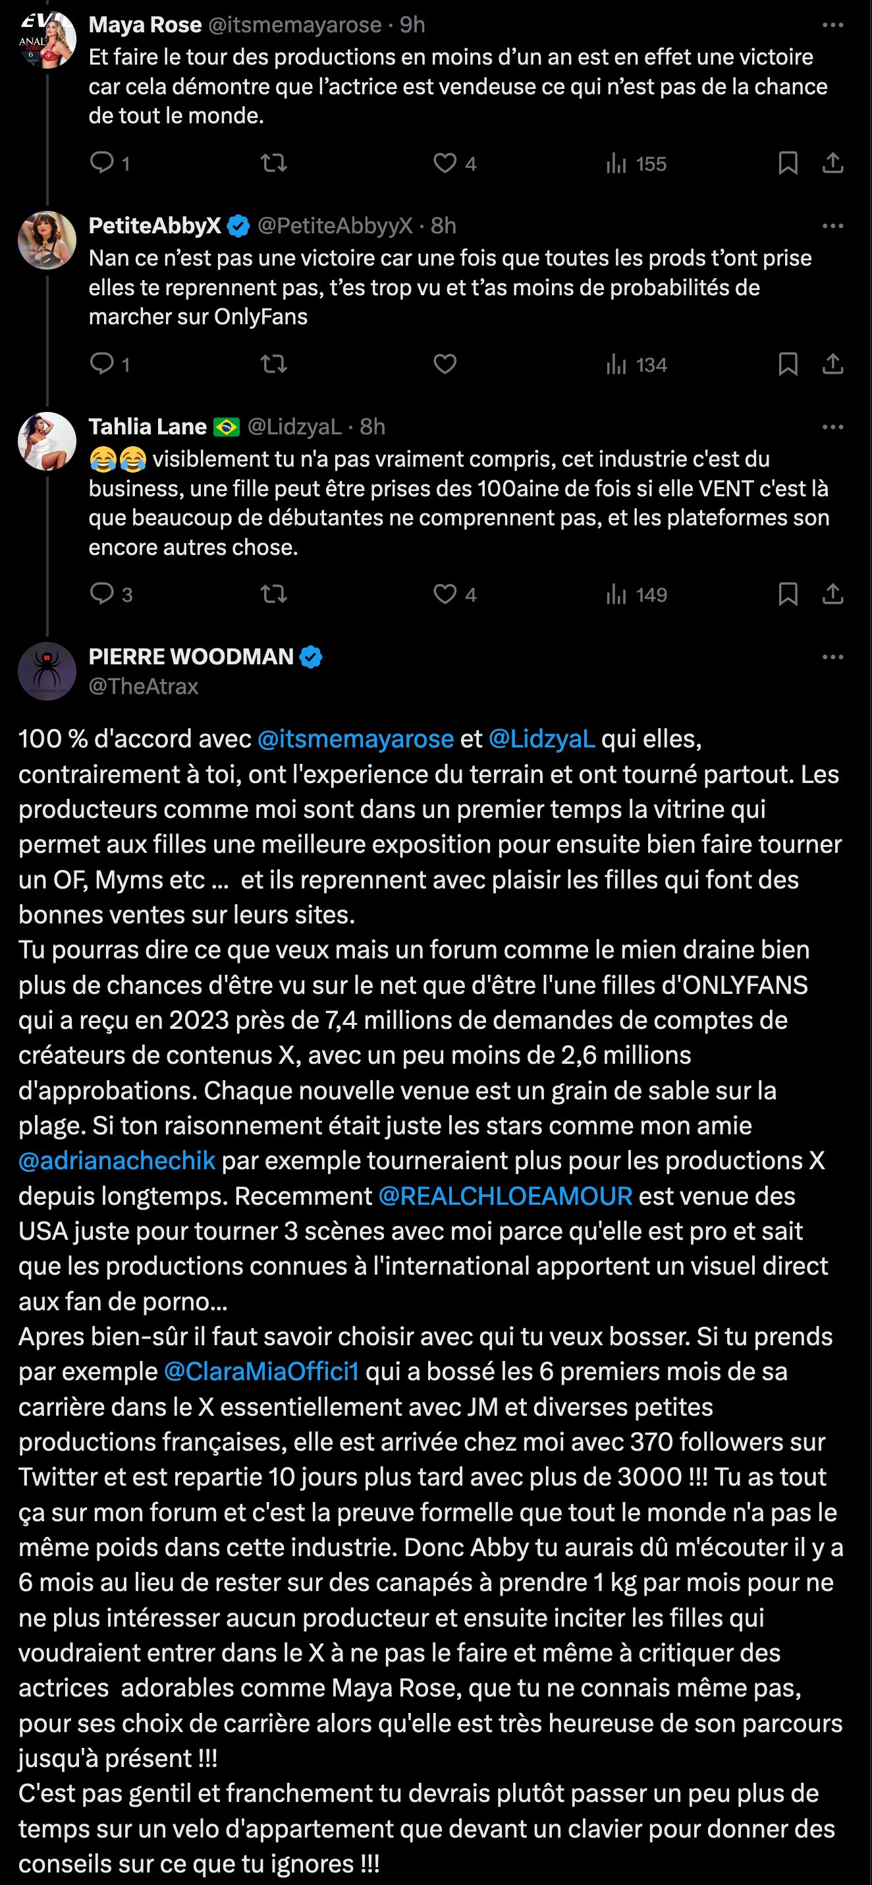872x1885 pixels.
Task: Like Maya Rose's tweet
Action: (x=445, y=162)
